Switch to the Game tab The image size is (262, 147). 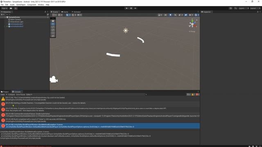point(65,12)
